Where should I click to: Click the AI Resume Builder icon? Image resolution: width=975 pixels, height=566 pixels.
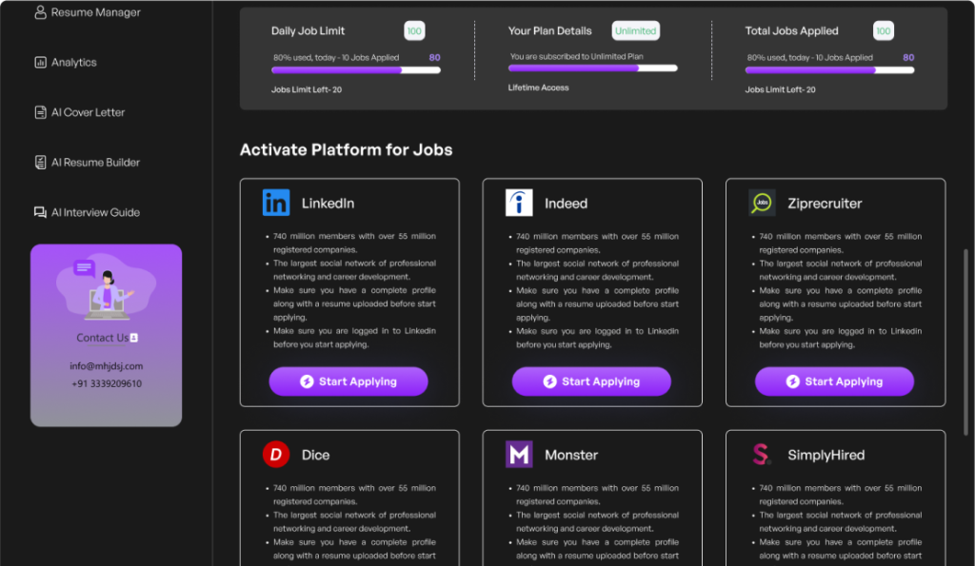40,162
